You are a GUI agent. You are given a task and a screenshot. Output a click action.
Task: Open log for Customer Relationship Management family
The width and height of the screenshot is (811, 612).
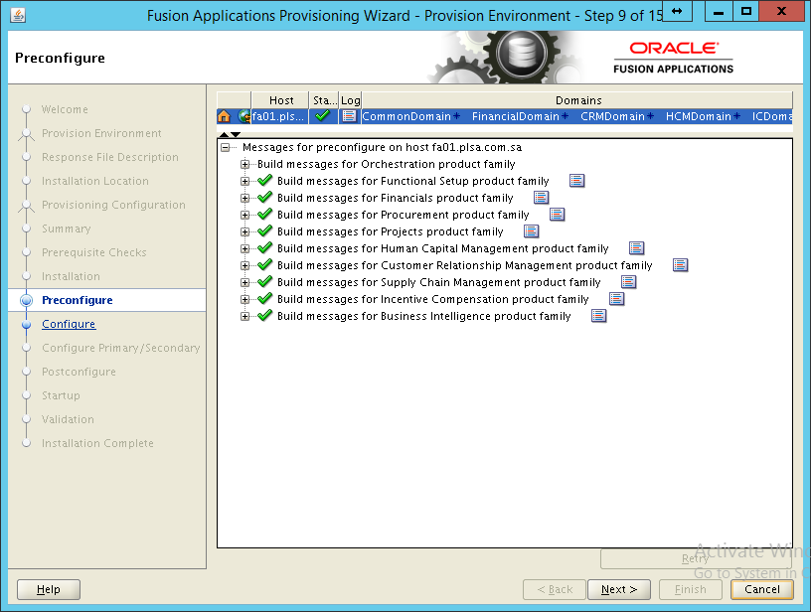[680, 265]
